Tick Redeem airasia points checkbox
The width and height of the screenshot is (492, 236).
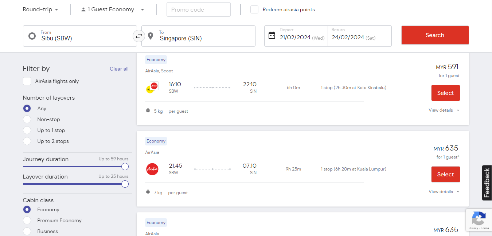254,9
